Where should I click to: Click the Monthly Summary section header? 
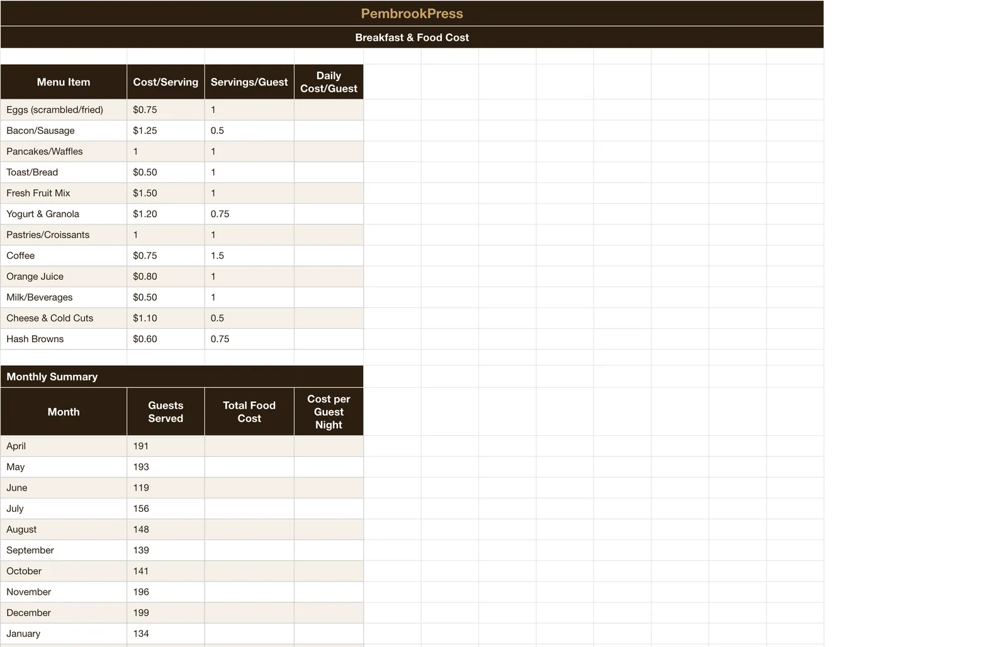pos(182,377)
